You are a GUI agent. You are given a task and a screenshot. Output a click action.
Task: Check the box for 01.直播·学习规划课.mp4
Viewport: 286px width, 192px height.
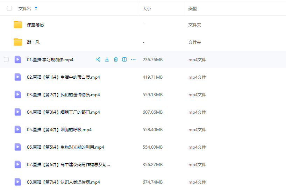(x=6, y=59)
